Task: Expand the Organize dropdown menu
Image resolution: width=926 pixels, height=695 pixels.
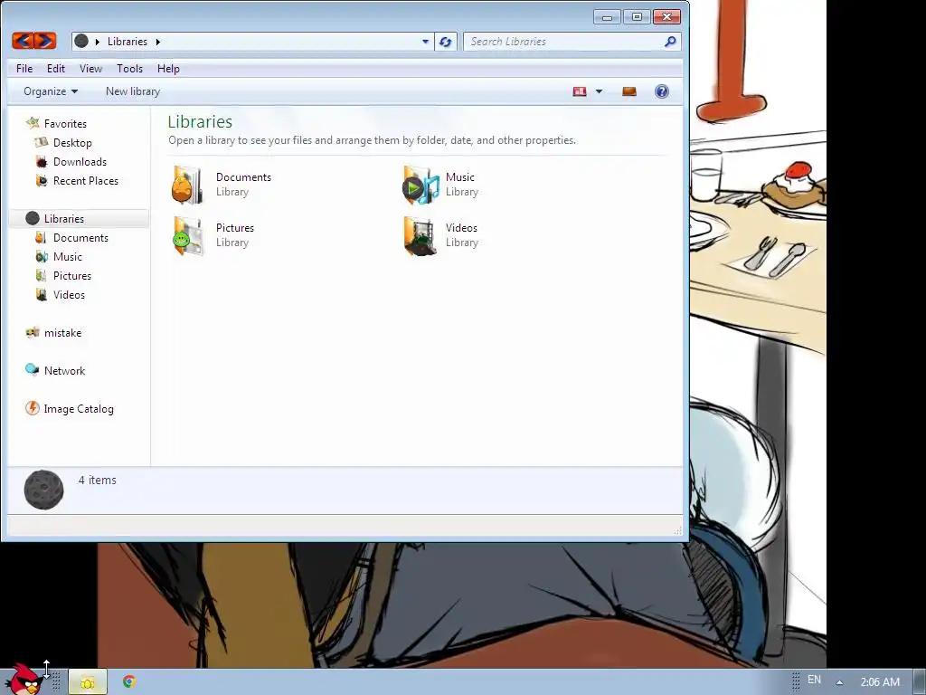Action: (51, 91)
